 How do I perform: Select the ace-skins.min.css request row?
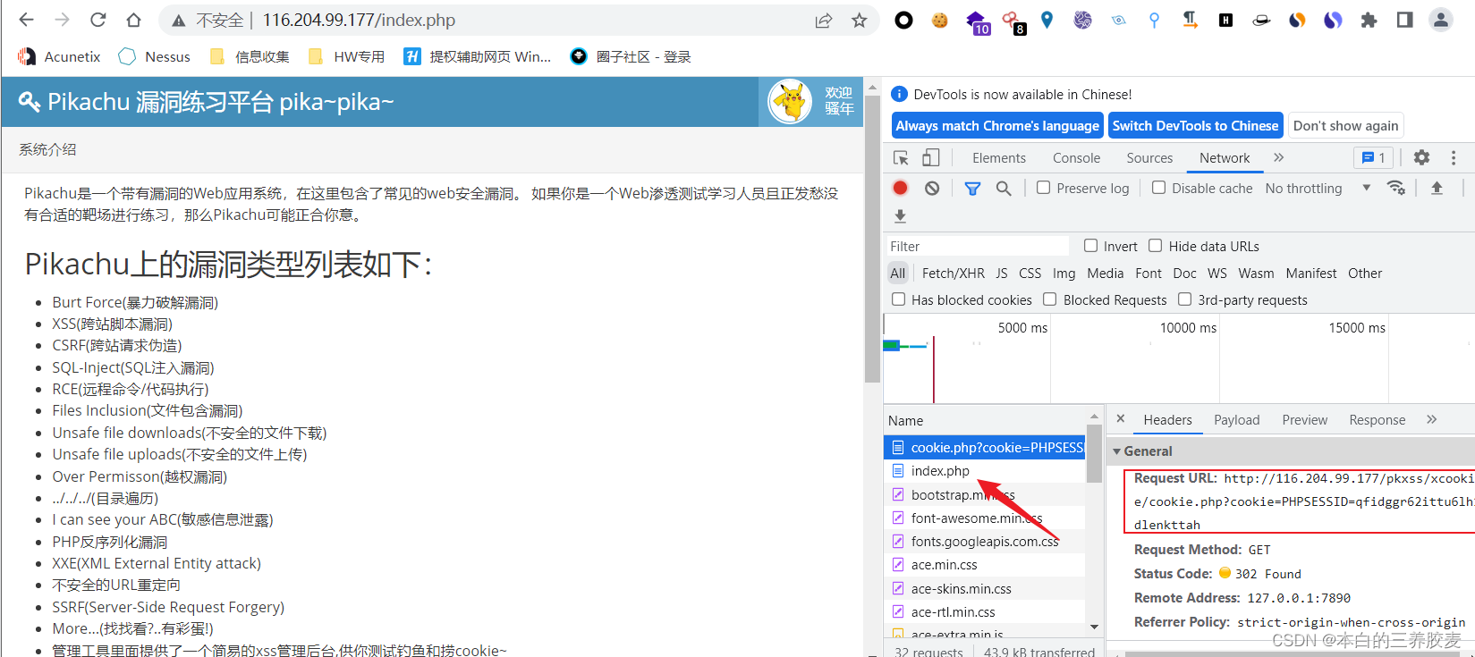[x=984, y=589]
